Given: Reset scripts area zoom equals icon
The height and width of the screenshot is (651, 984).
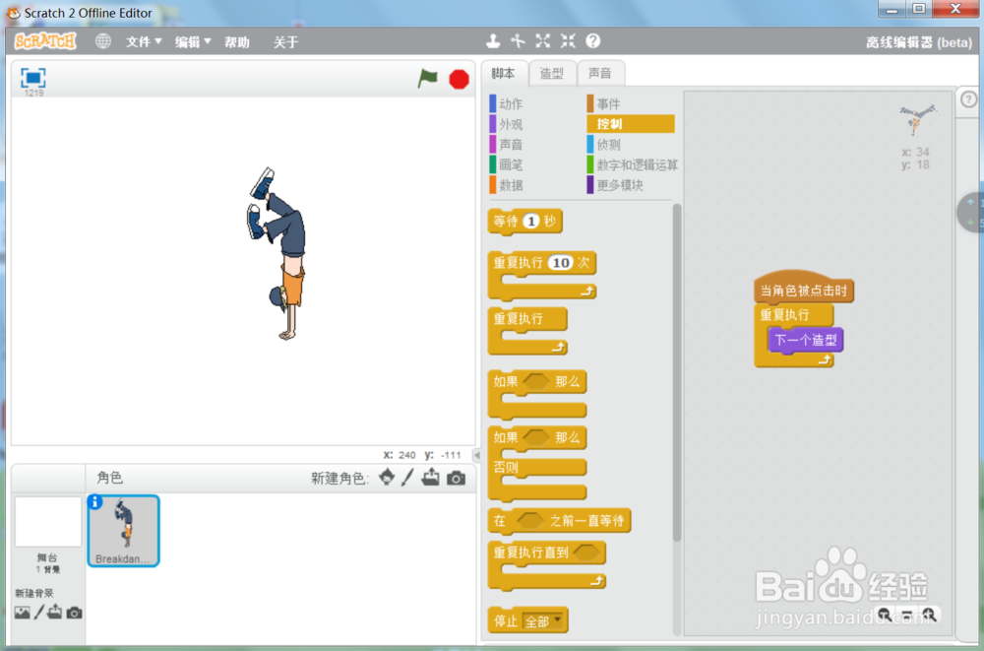Looking at the screenshot, I should coord(907,616).
